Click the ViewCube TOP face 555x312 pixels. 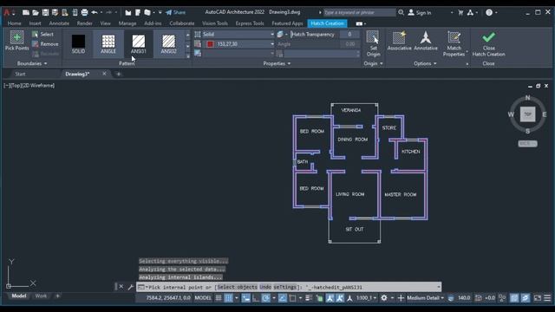point(527,114)
